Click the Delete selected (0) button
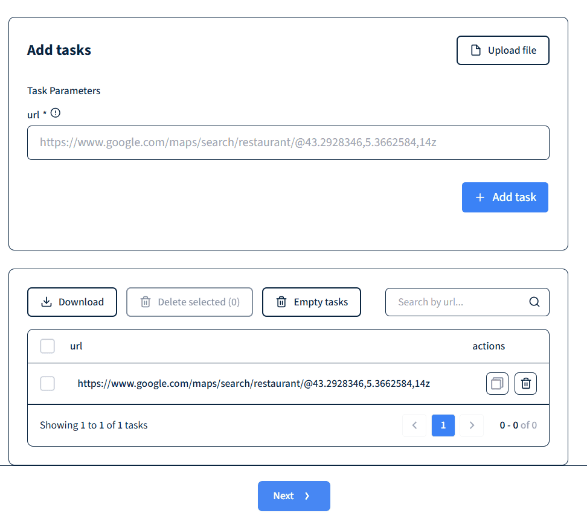Screen dimensions: 587x513 pyautogui.click(x=189, y=302)
